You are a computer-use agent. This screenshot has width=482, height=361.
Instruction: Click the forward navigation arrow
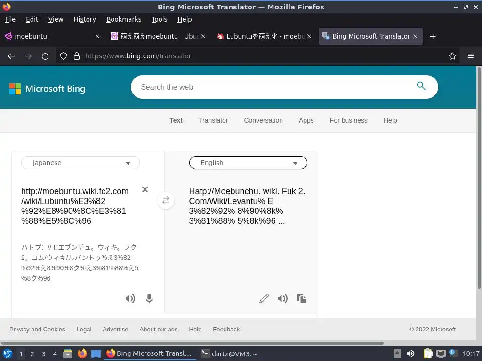coord(28,56)
